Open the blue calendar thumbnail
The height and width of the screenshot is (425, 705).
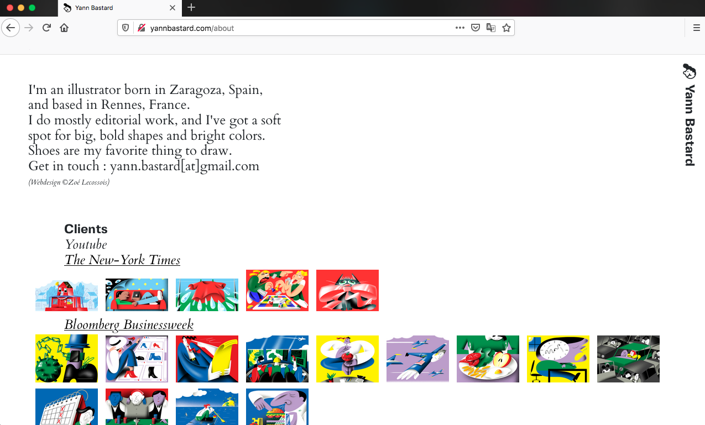pyautogui.click(x=66, y=407)
